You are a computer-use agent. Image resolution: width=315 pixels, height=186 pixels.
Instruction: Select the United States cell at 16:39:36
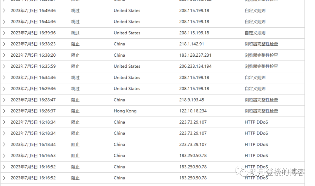[127, 33]
